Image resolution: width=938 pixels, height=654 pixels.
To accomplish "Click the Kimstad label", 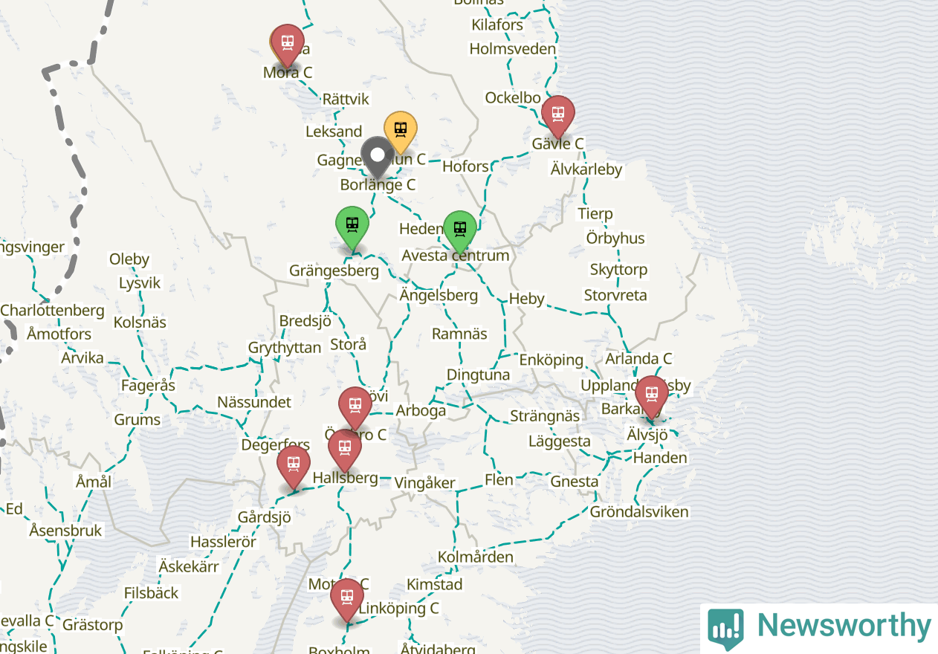I will pyautogui.click(x=435, y=584).
